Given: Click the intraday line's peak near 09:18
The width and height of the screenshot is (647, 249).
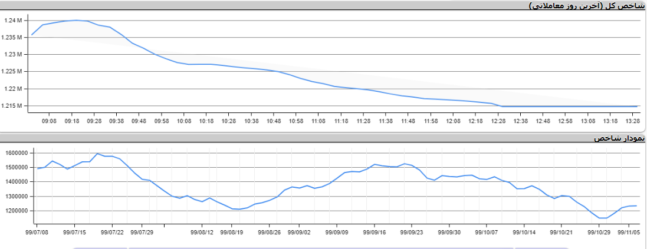Looking at the screenshot, I should pos(75,20).
